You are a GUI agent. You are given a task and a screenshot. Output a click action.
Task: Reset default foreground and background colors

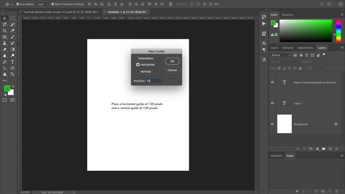click(5, 94)
